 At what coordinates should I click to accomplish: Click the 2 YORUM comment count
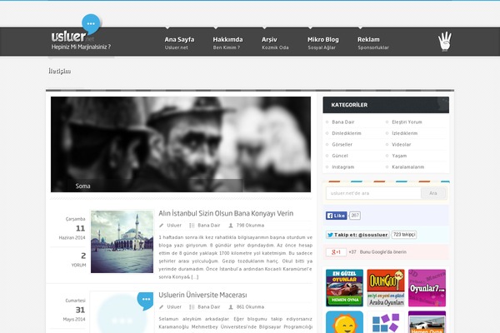click(79, 260)
